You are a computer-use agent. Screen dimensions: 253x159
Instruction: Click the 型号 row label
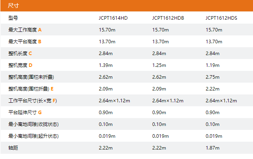tap(13, 18)
